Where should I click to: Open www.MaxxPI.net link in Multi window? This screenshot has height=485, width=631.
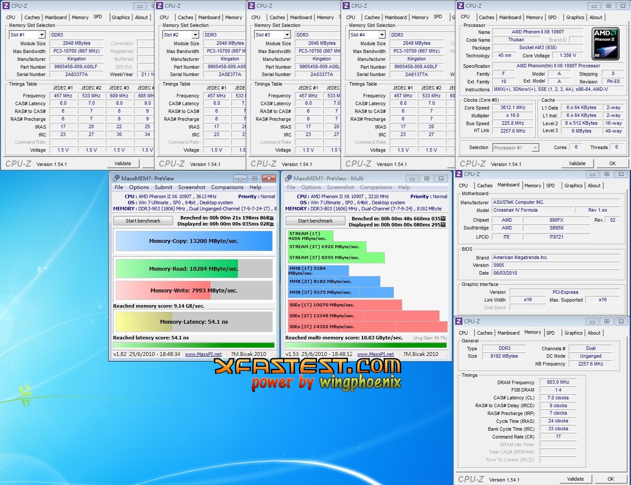point(375,354)
